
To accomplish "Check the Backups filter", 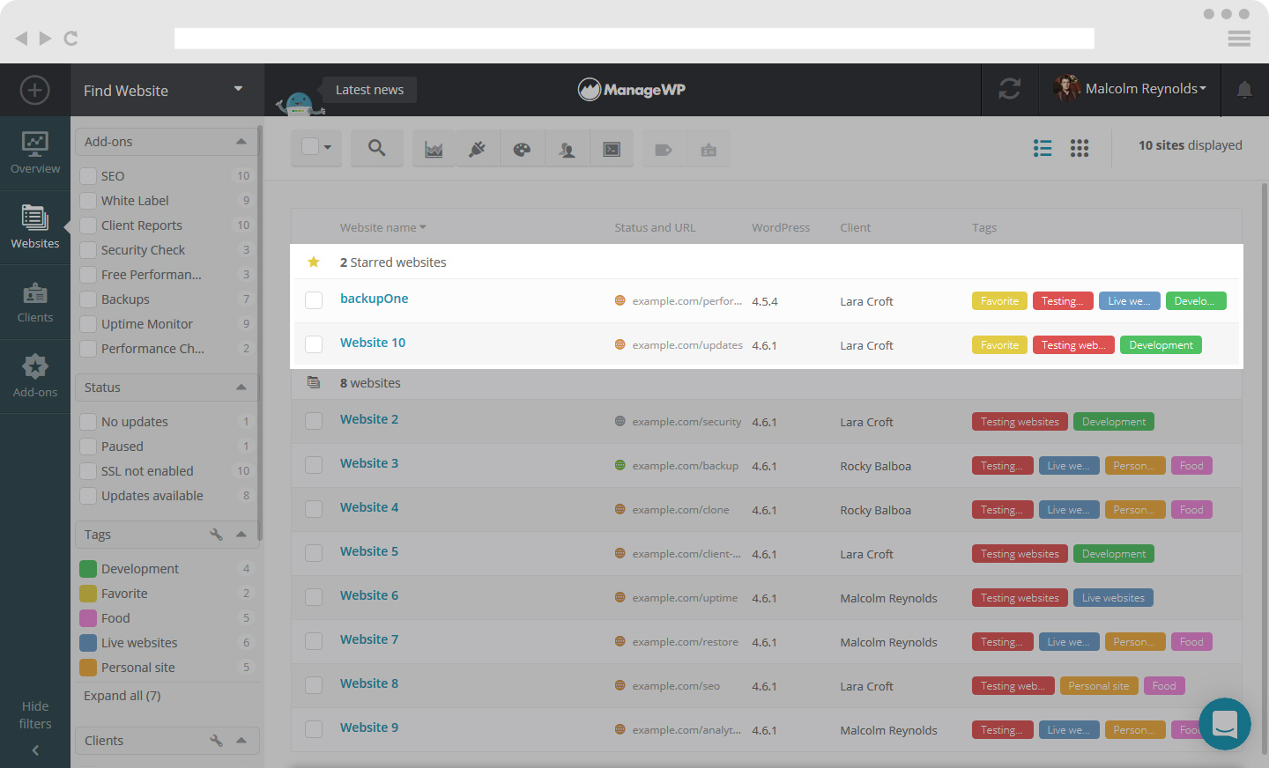I will pos(88,299).
